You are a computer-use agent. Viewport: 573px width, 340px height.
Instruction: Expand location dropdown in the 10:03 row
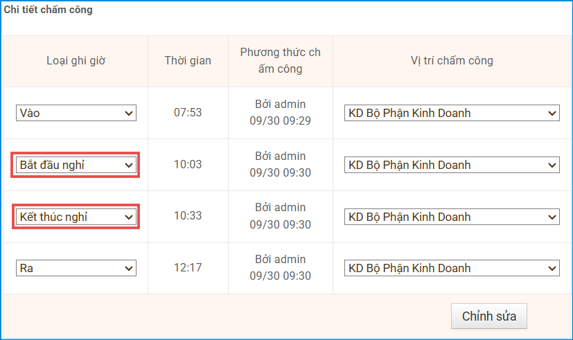click(x=452, y=165)
